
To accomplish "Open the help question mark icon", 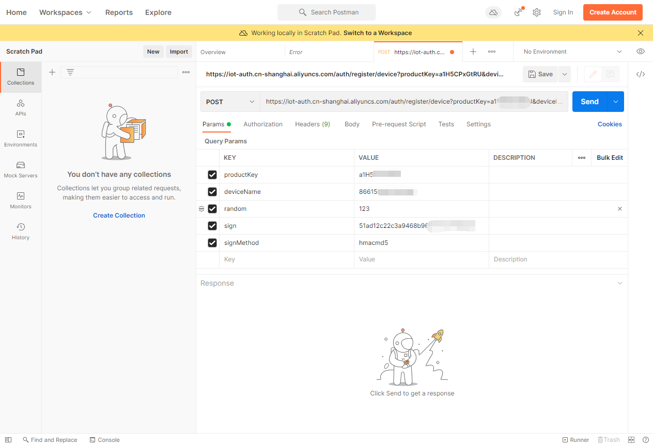I will click(x=646, y=440).
